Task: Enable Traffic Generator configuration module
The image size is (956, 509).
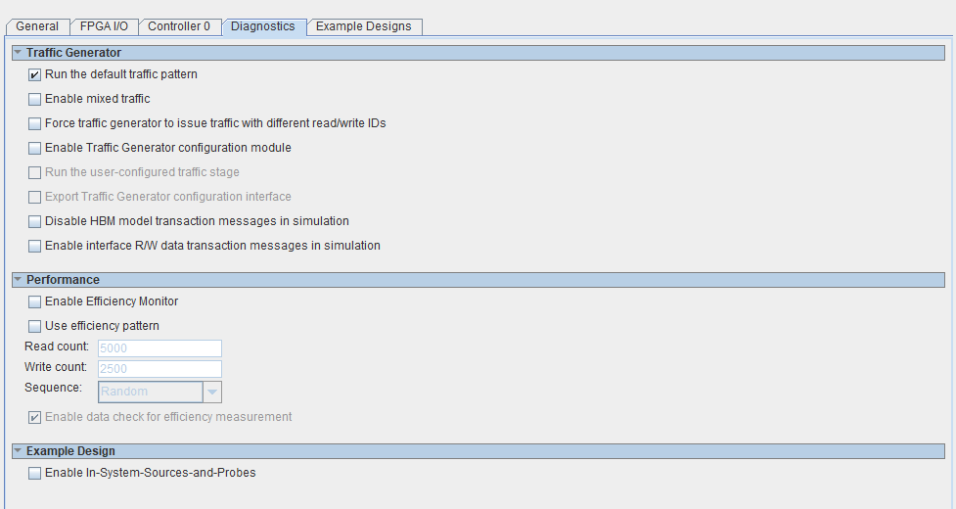Action: [x=35, y=148]
